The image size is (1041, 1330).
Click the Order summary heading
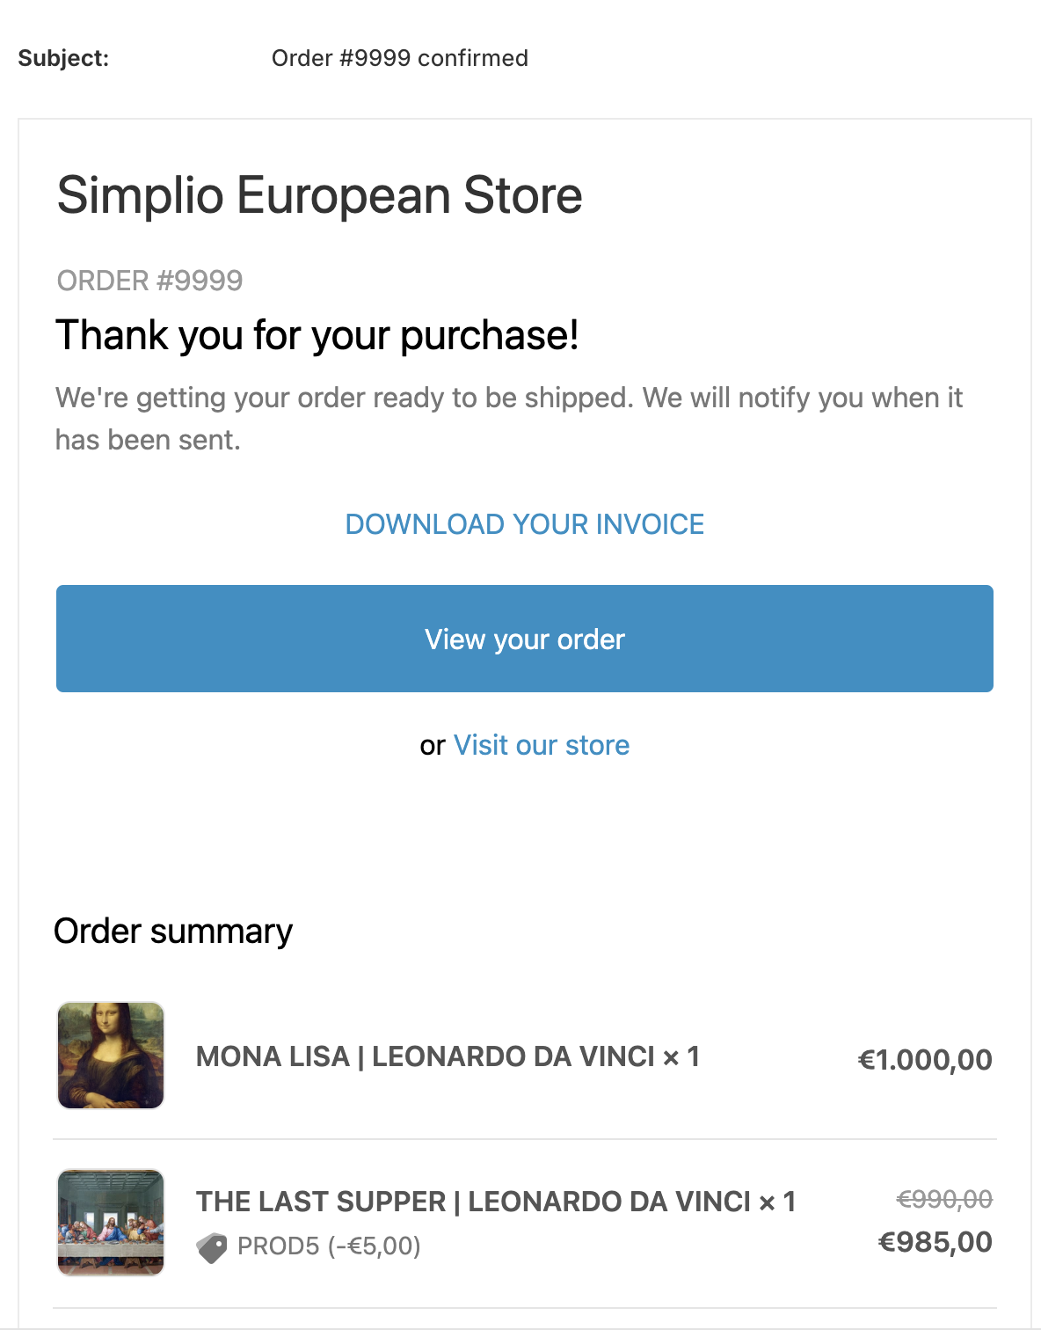[173, 931]
